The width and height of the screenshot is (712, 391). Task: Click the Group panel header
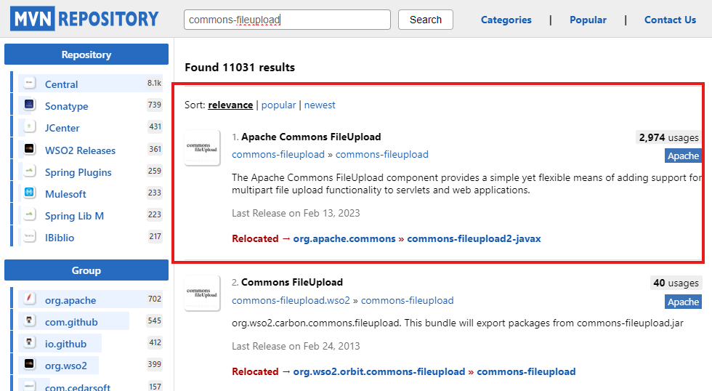[86, 270]
